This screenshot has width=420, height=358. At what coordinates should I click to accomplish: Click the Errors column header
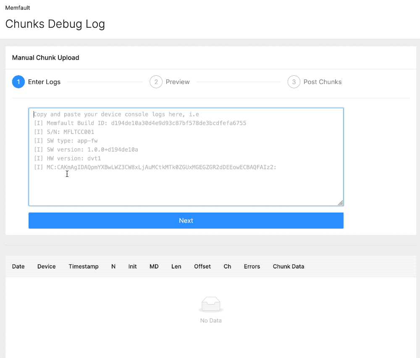click(252, 266)
